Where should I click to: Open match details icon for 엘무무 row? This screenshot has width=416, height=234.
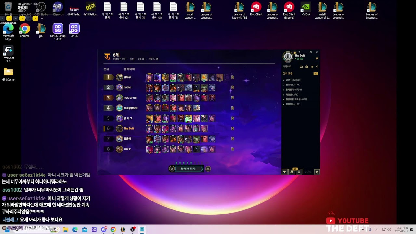coord(232,77)
